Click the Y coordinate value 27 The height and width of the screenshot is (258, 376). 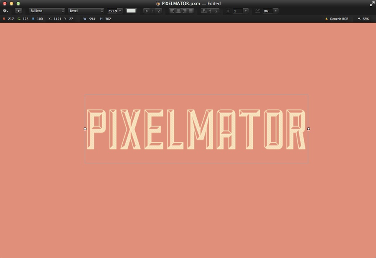coord(71,19)
